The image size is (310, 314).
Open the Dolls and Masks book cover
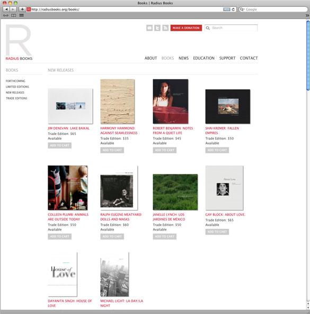click(x=119, y=188)
